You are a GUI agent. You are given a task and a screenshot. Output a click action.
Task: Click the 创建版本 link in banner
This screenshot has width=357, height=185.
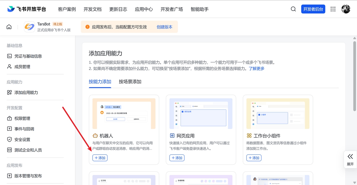[164, 27]
